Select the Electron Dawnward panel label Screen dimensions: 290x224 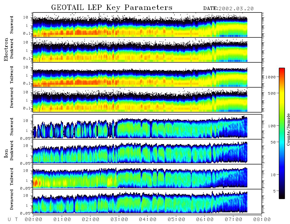(11, 98)
